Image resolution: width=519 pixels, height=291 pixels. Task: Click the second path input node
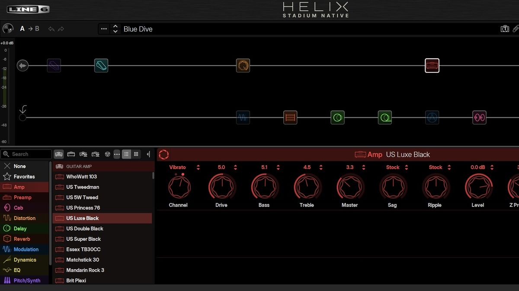pos(22,117)
